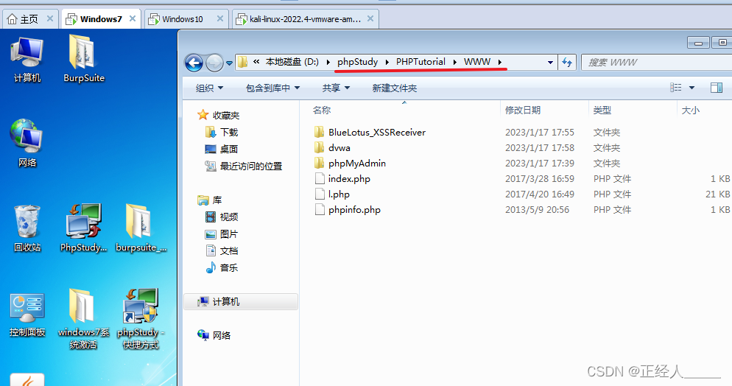Select 计算机 in the navigation pane

(x=241, y=301)
